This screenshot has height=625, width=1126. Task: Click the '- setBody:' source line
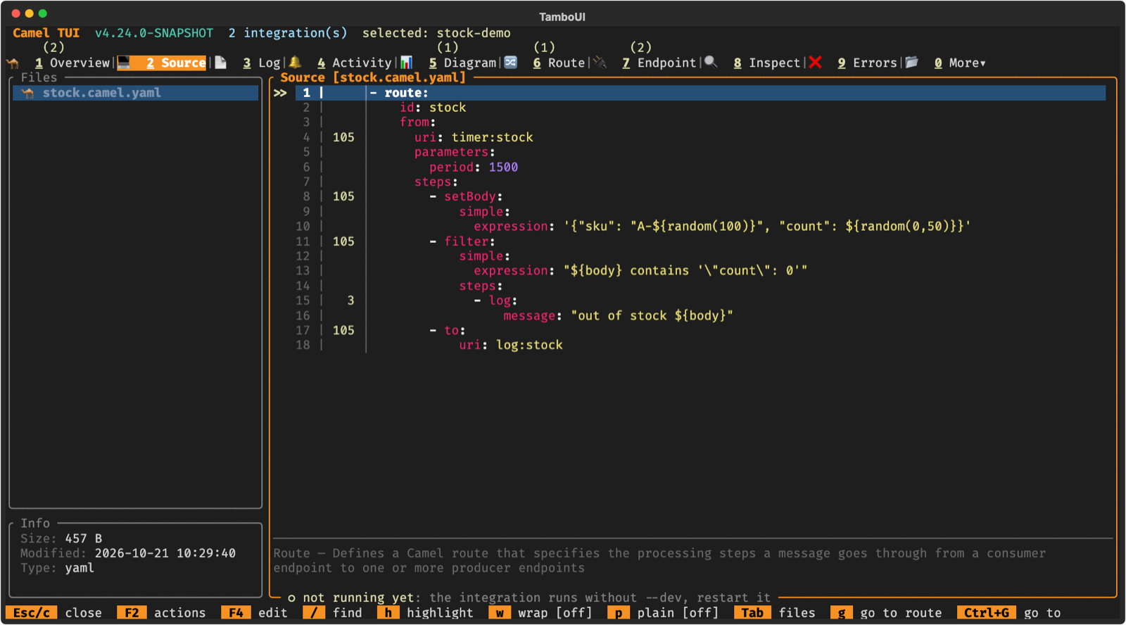466,196
